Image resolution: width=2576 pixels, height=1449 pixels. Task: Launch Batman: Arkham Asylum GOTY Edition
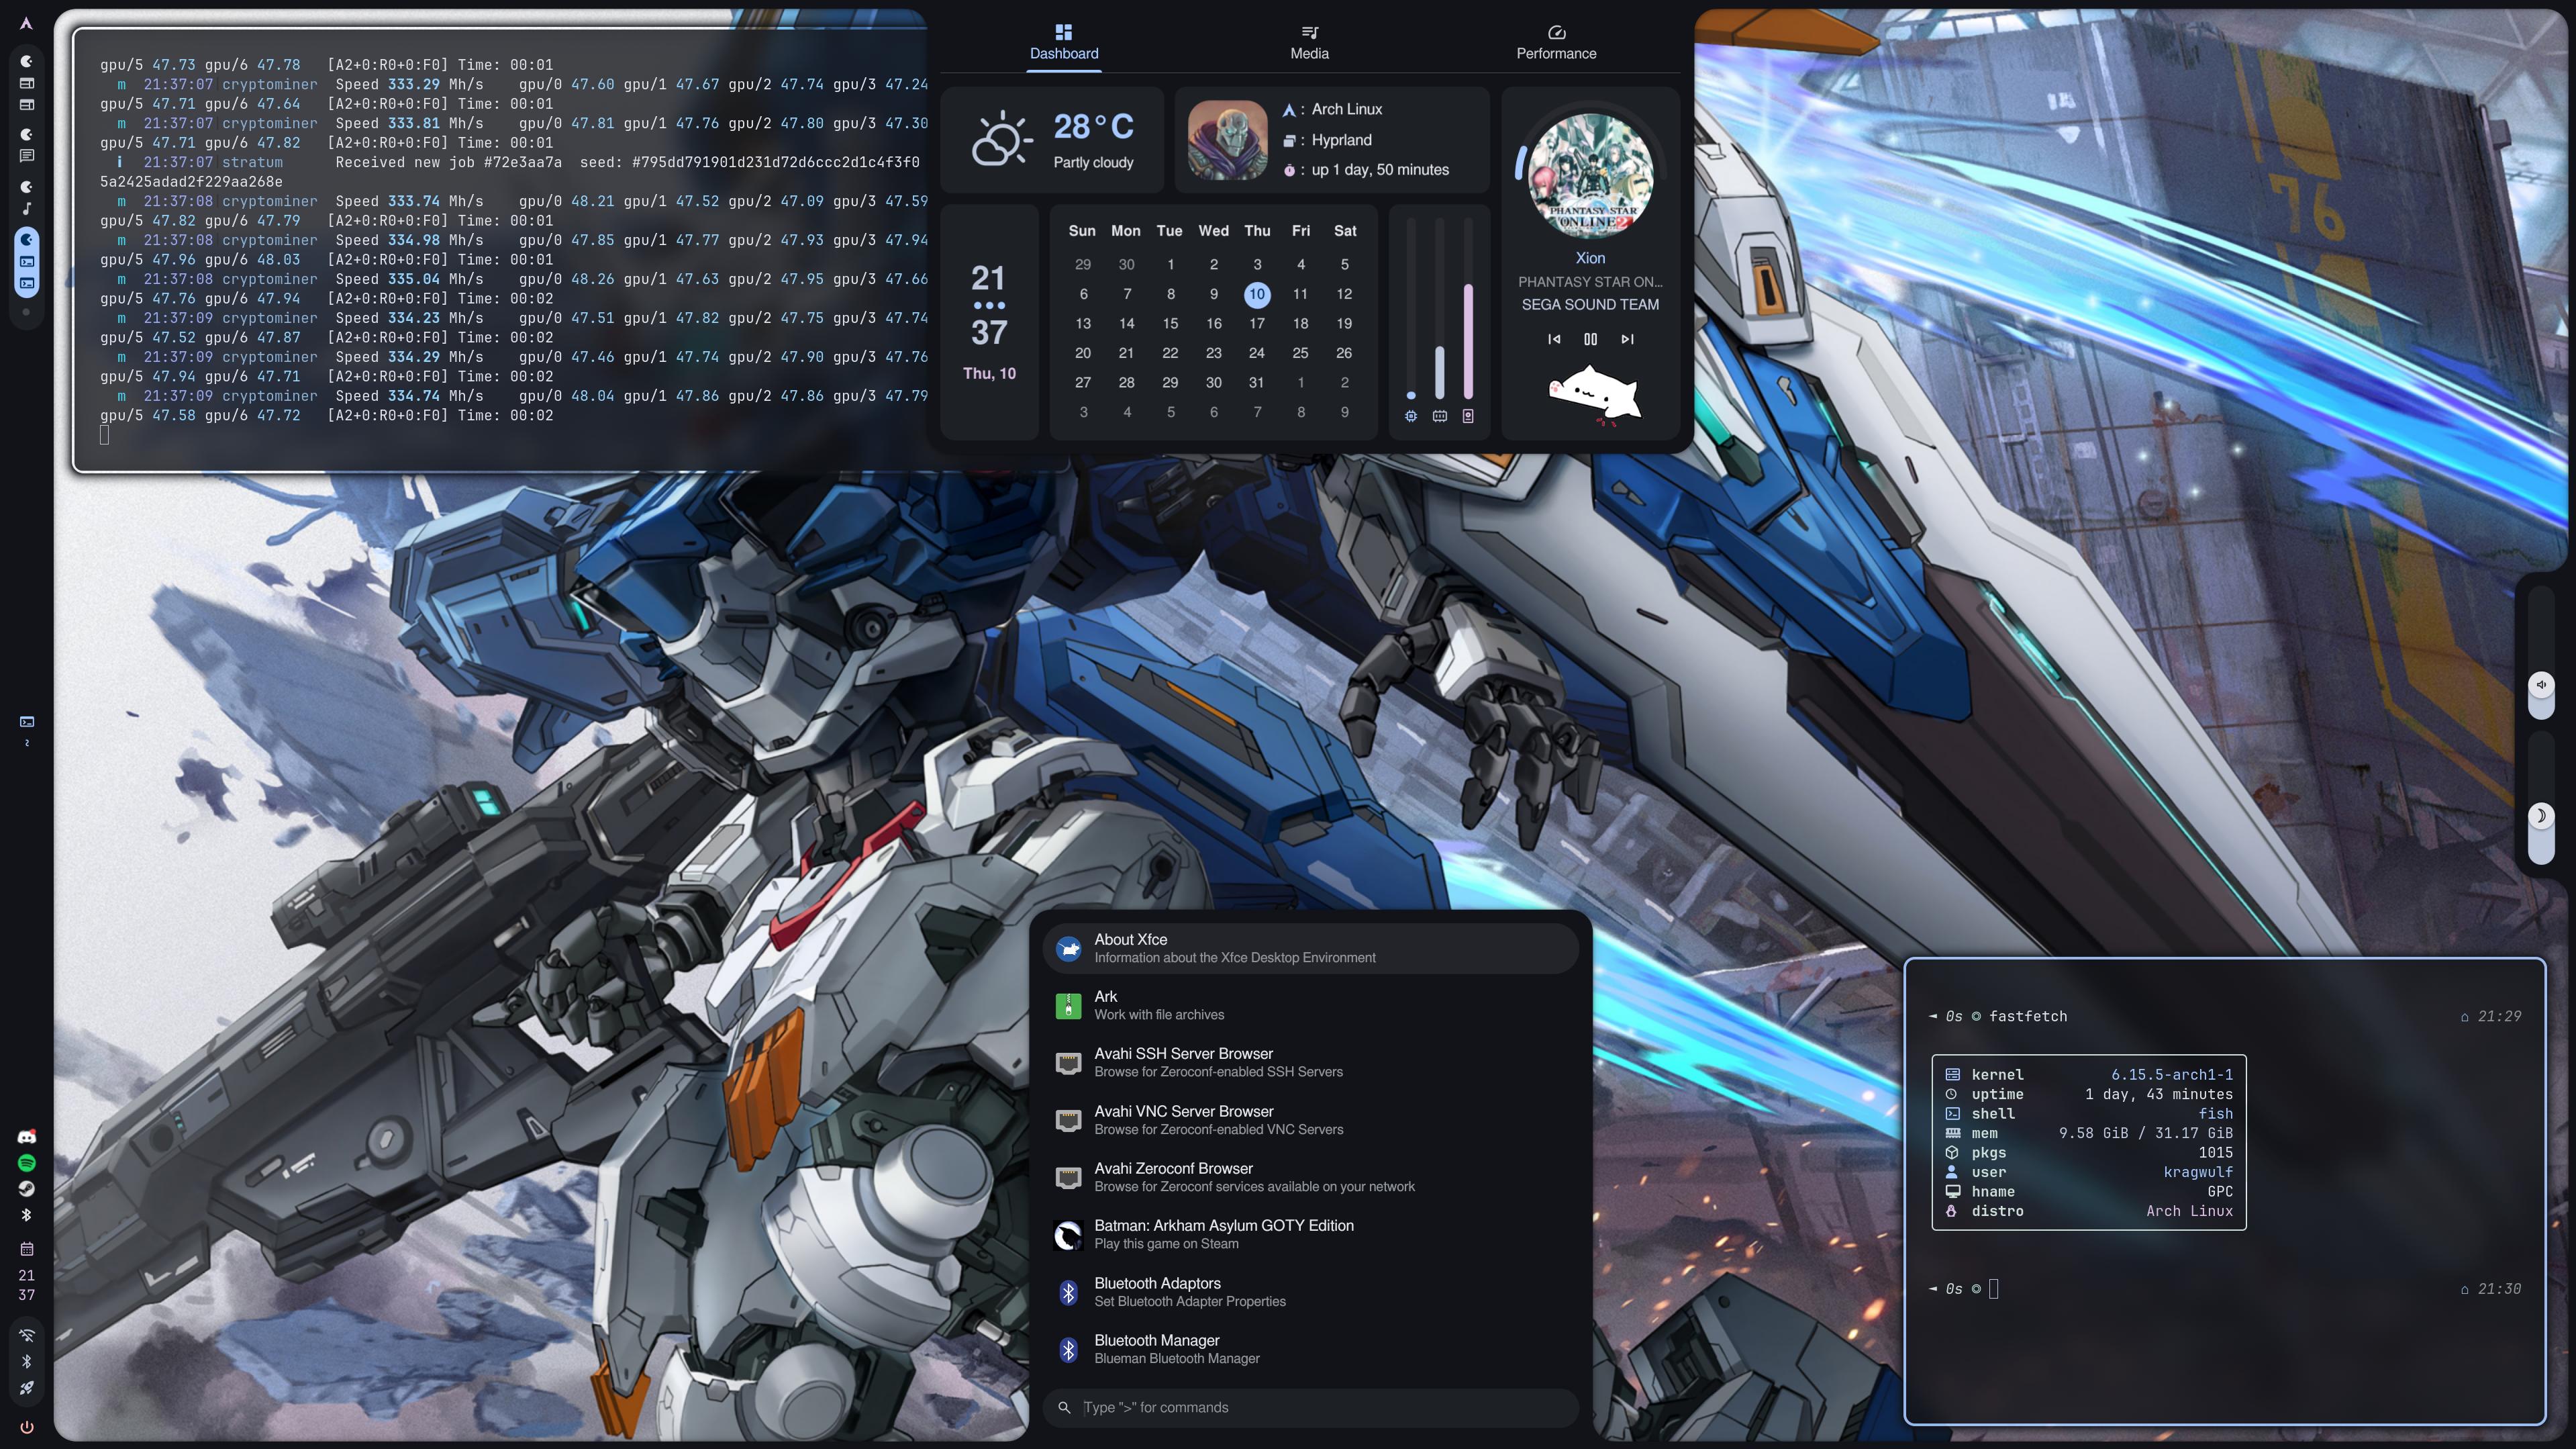coord(1310,1234)
